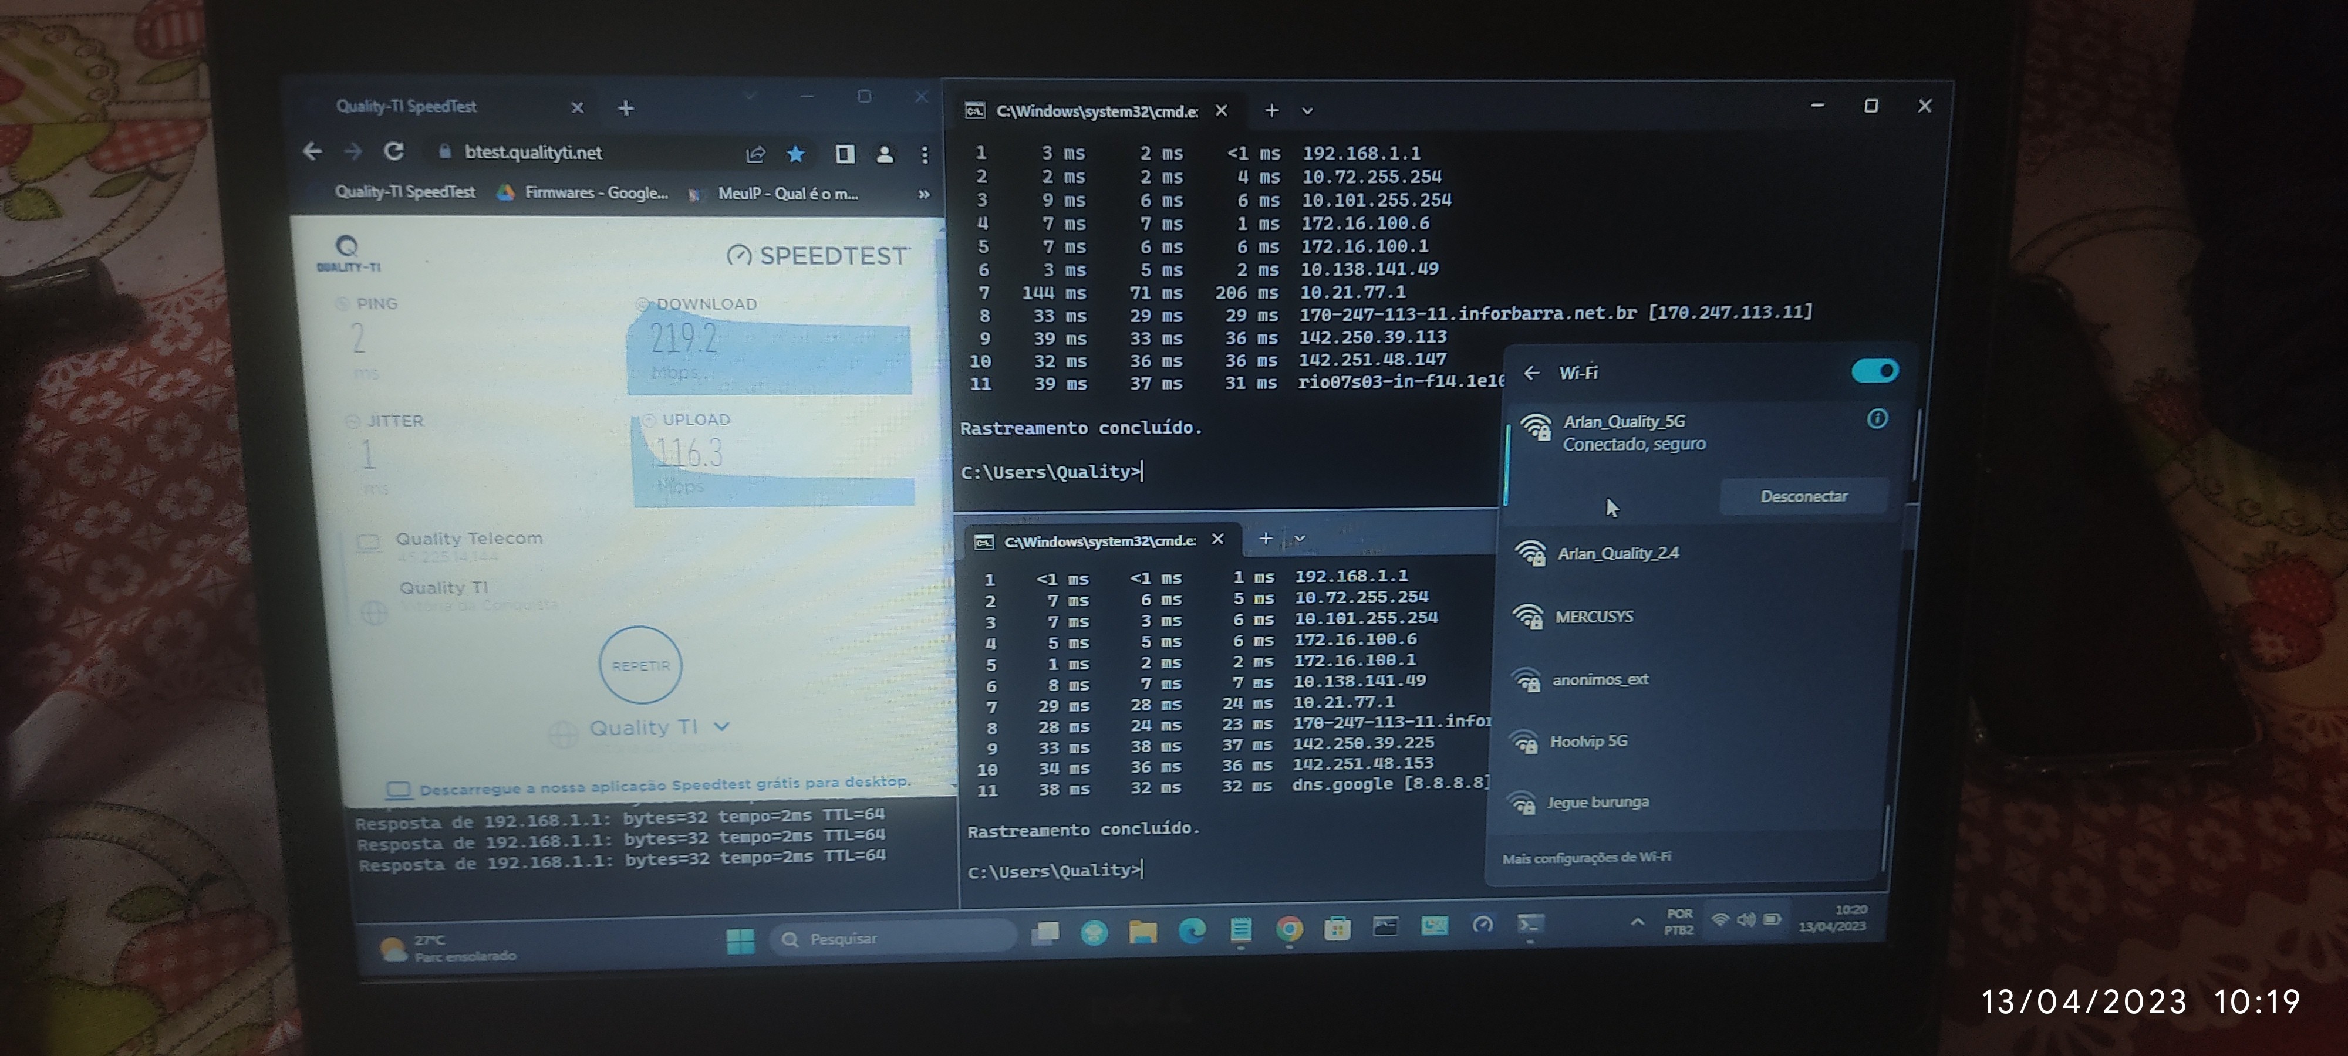Open Firmwares - Google bookmark
The width and height of the screenshot is (2348, 1056).
(584, 192)
